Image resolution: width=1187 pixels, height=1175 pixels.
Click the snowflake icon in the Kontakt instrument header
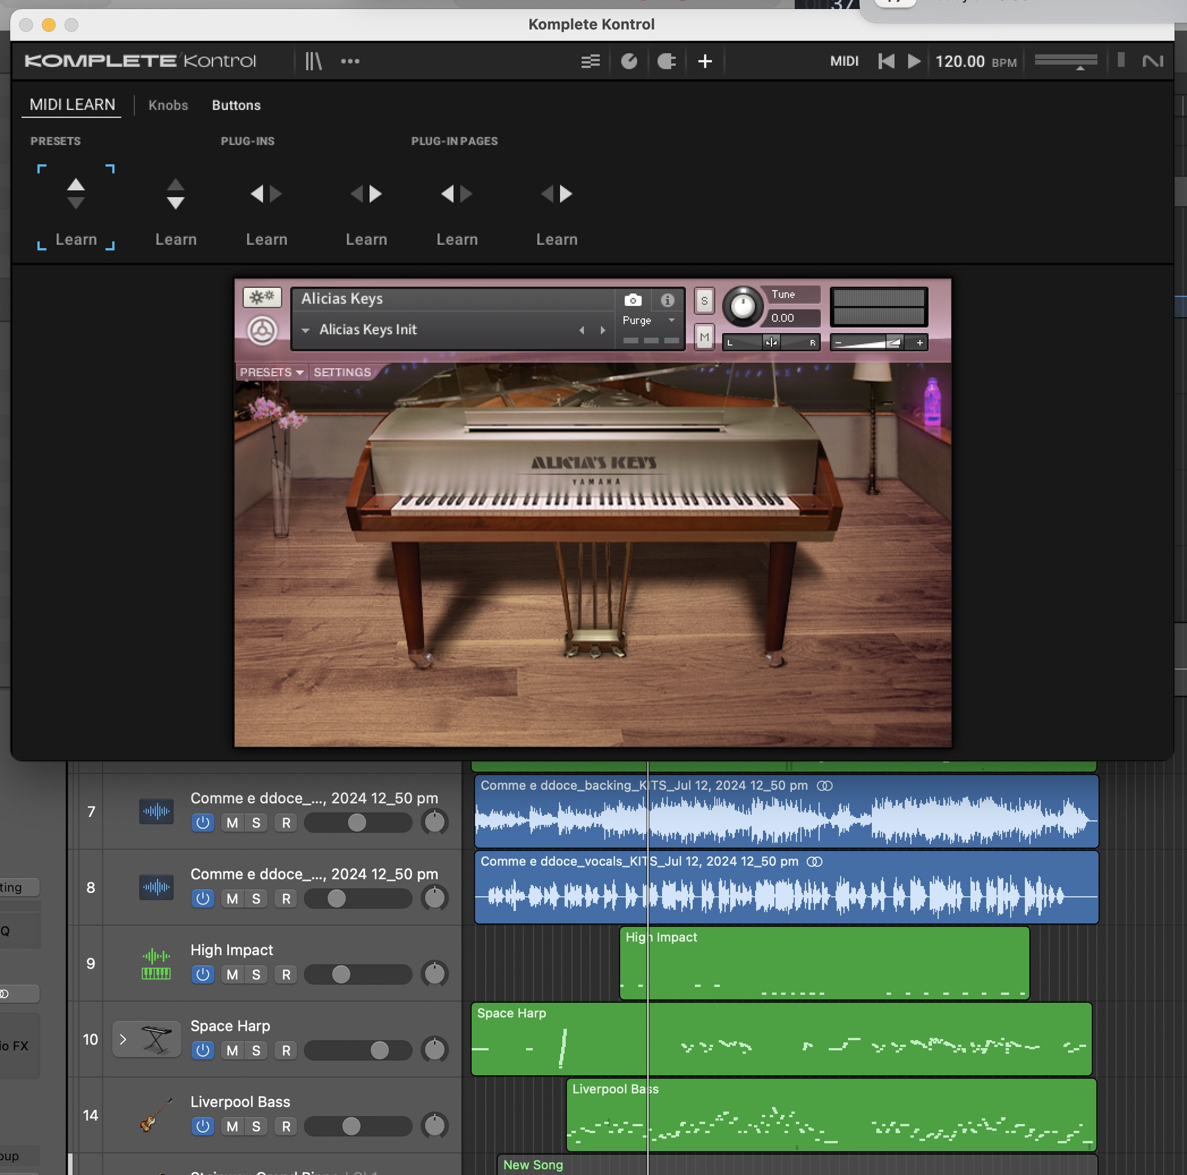point(263,297)
